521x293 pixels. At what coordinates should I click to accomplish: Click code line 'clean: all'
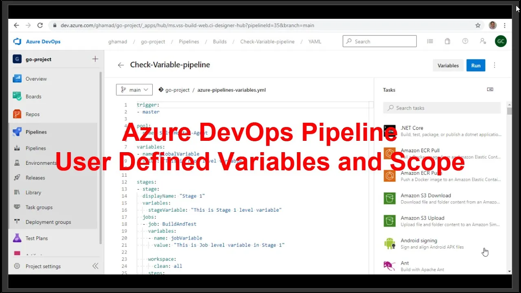click(x=168, y=266)
